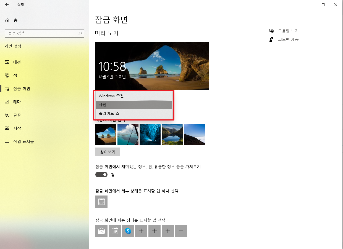The image size is (343, 249).
Task: Add app with last plus tile
Action: point(181,231)
